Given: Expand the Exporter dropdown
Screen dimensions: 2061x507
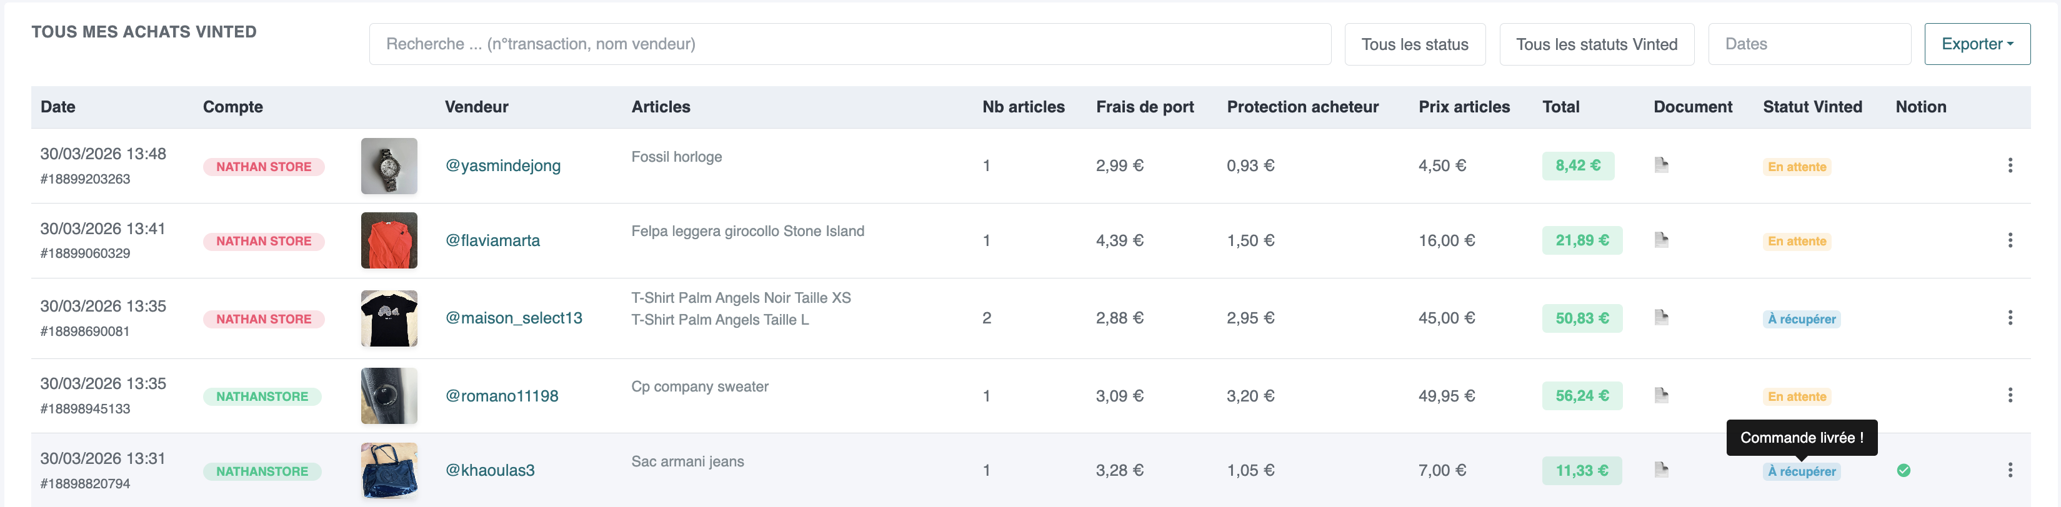Looking at the screenshot, I should click(x=1976, y=44).
